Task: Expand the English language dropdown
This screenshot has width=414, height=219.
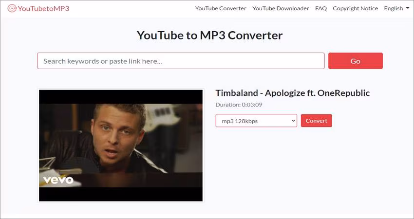Action: click(396, 8)
